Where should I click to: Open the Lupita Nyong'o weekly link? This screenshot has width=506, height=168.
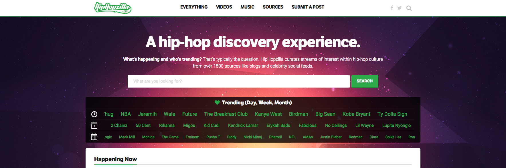tap(396, 126)
